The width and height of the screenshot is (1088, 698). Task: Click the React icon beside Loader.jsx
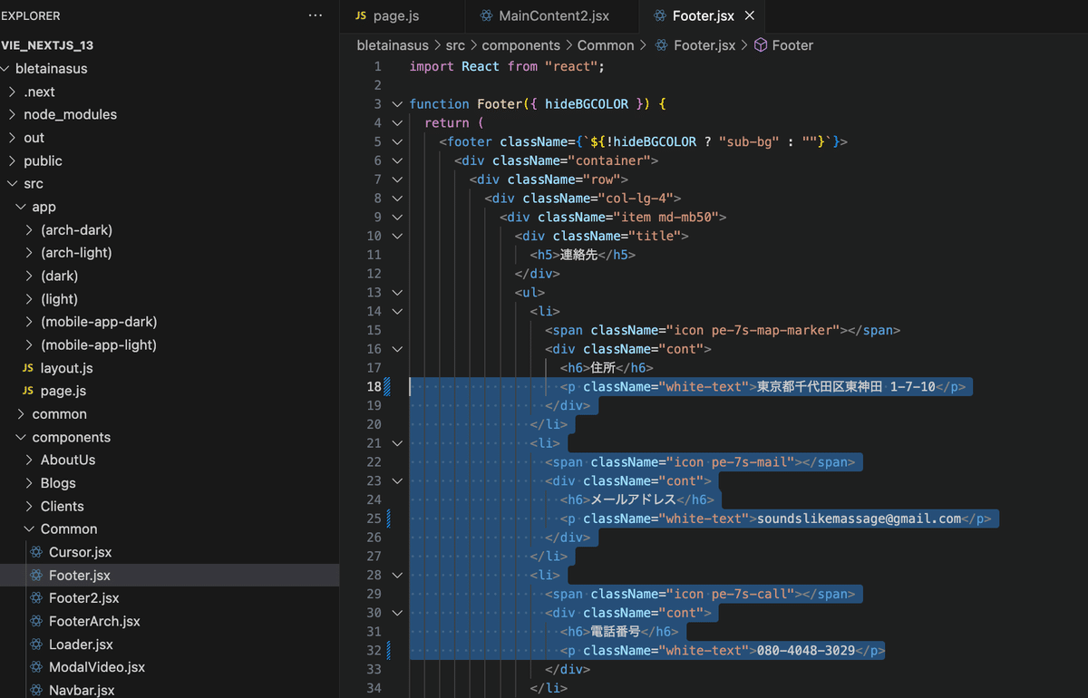36,645
